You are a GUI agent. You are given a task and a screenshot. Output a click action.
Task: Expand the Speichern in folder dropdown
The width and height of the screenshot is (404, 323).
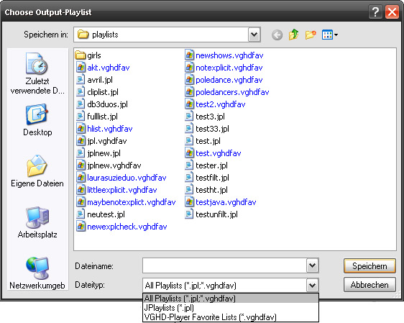point(254,35)
